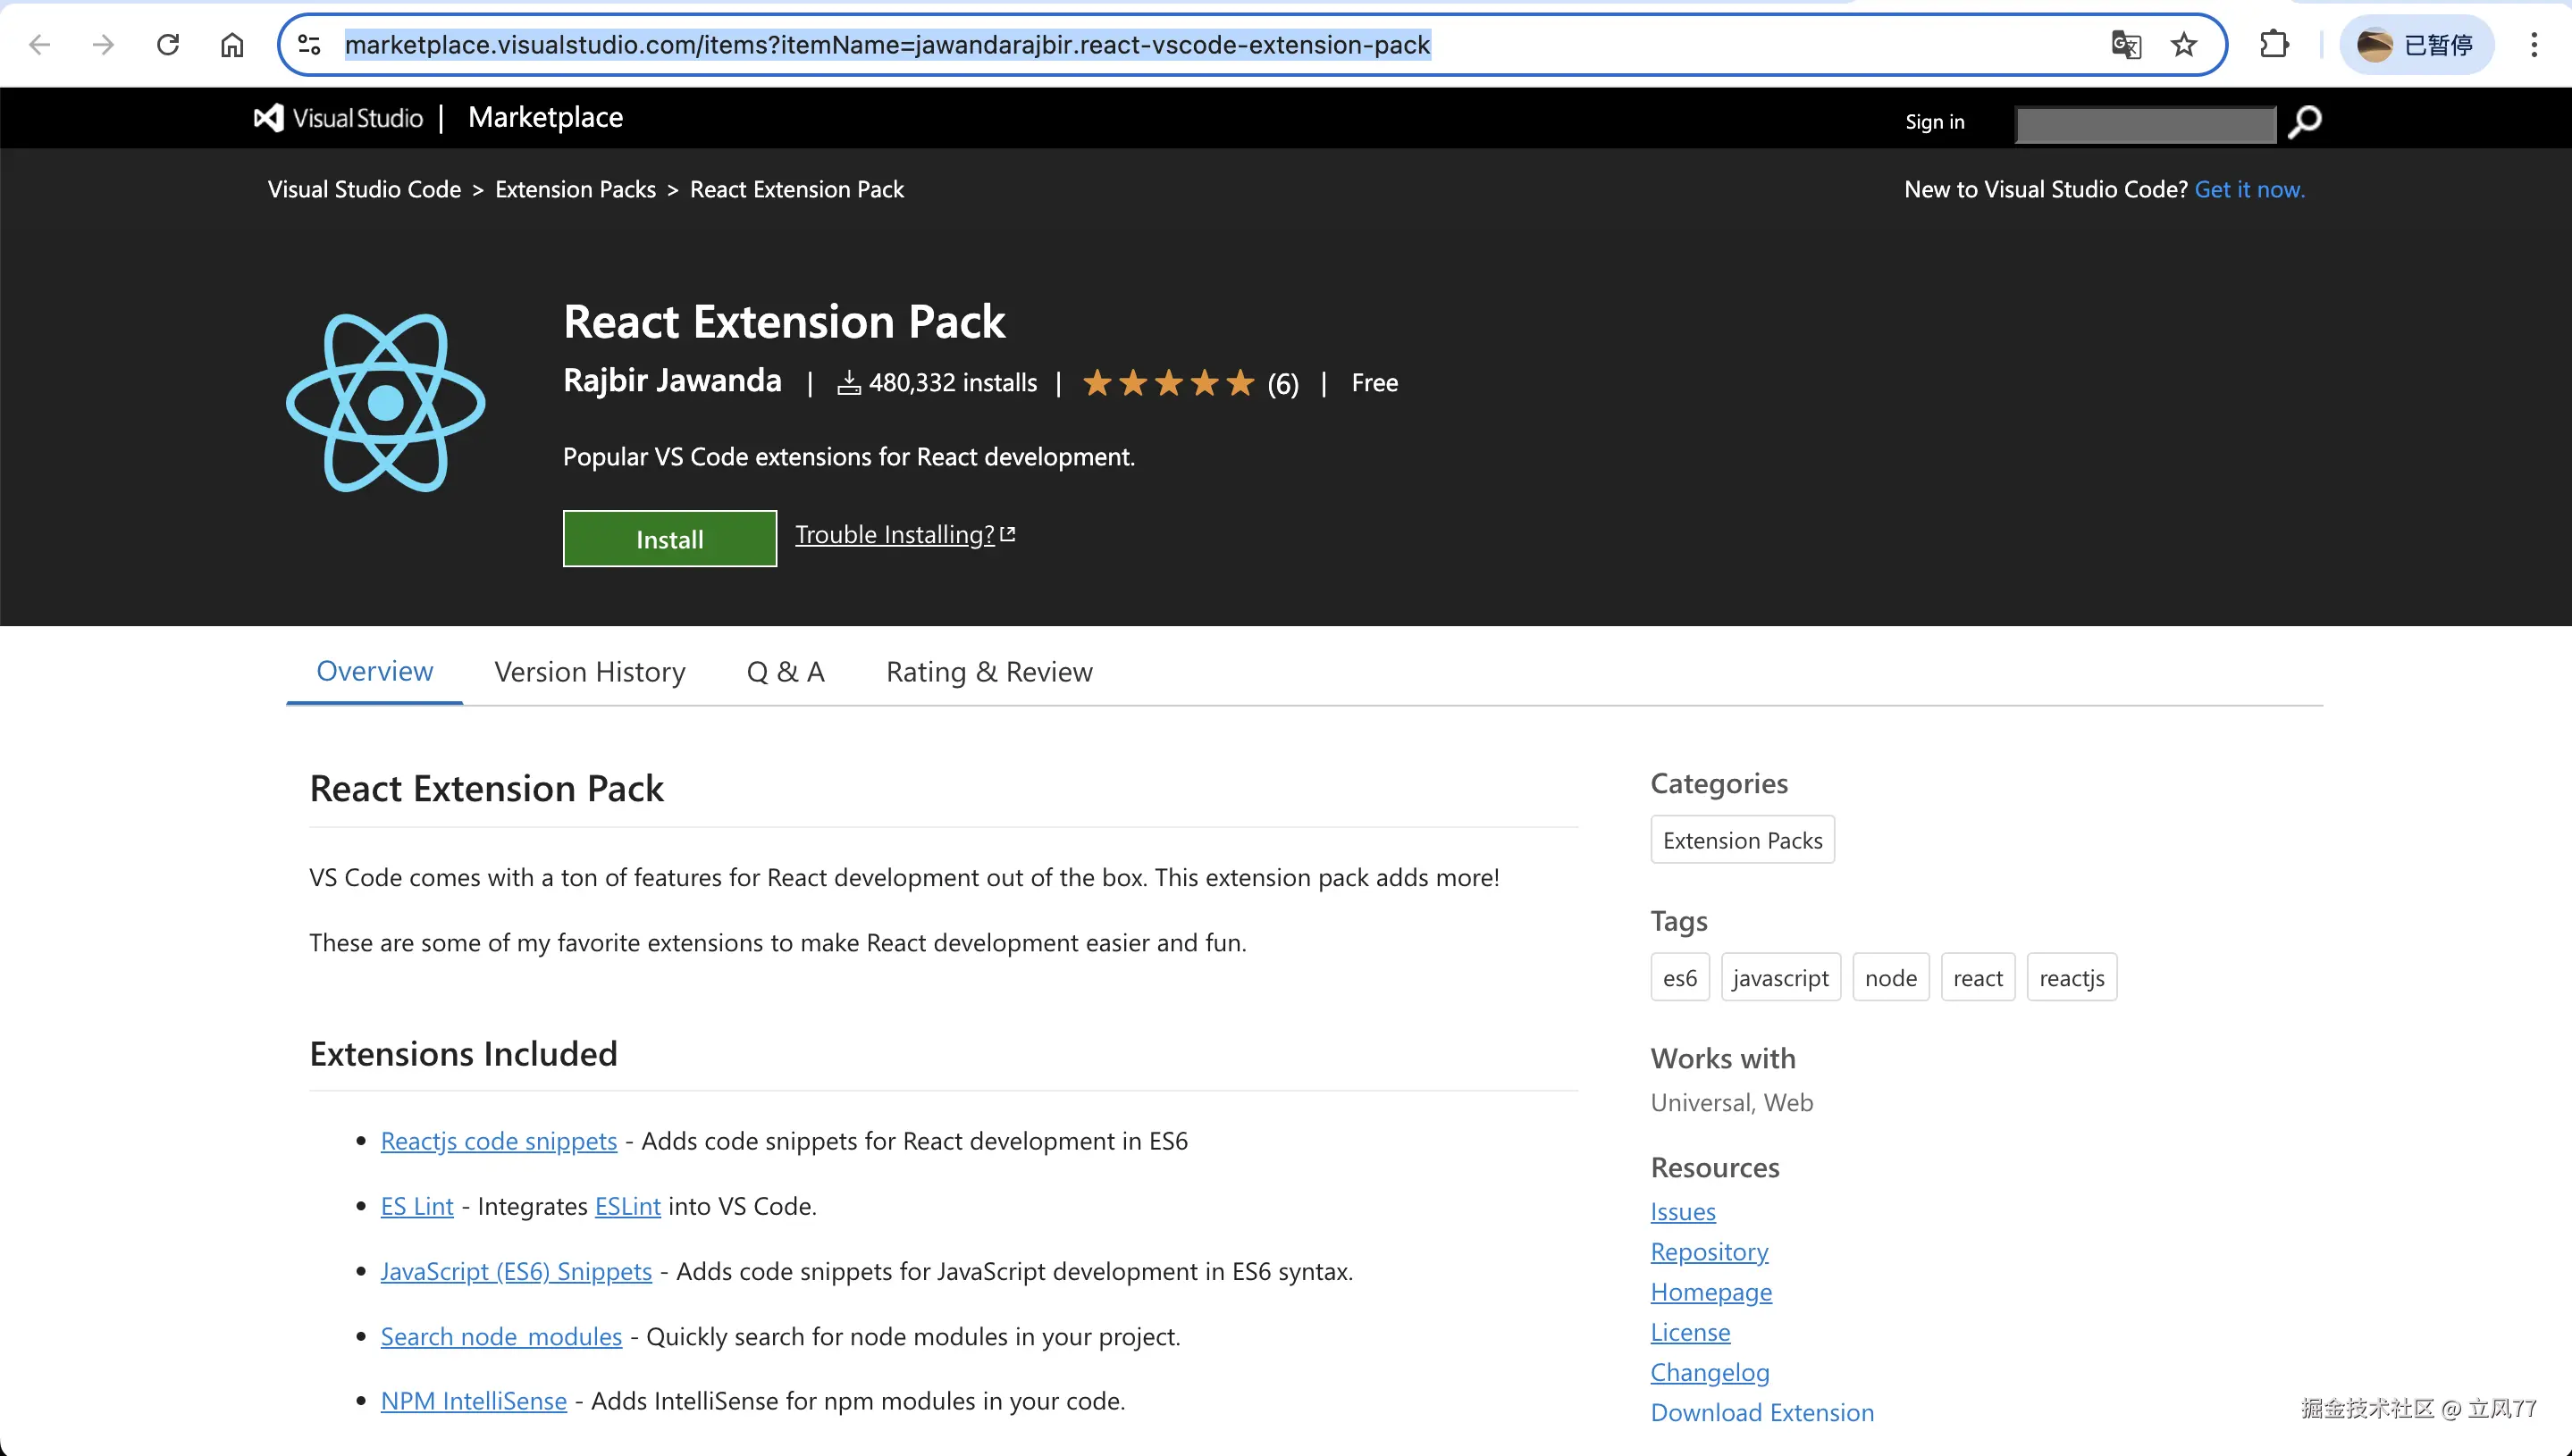Open the Q & A tab
The height and width of the screenshot is (1456, 2572).
click(x=786, y=672)
